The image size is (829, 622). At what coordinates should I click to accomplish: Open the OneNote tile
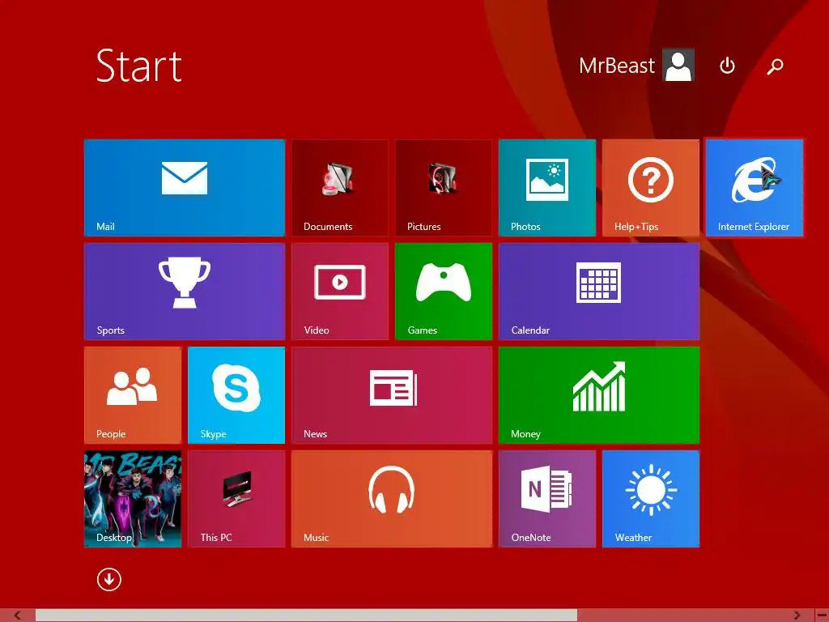coord(547,499)
